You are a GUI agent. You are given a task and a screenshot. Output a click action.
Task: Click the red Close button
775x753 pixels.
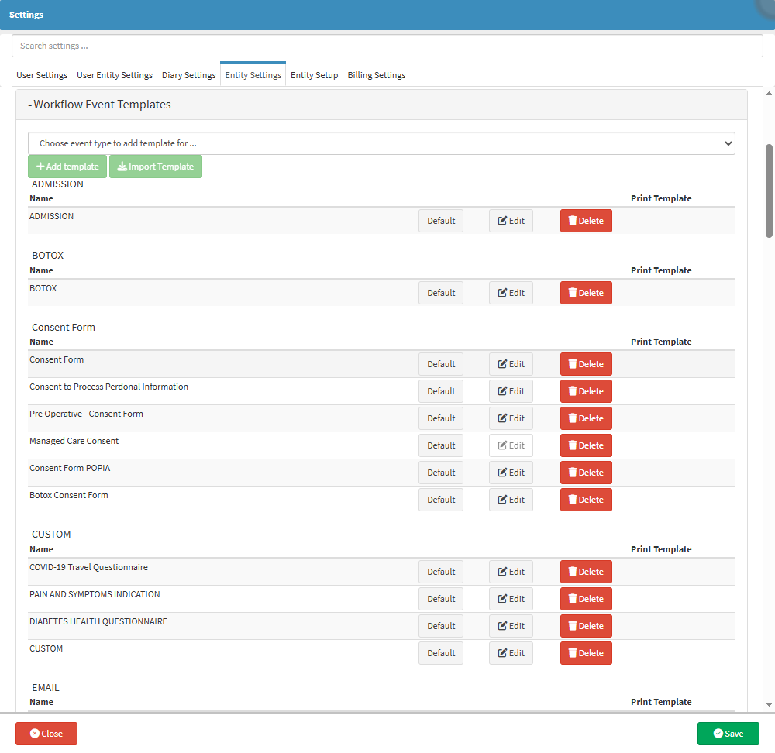46,734
